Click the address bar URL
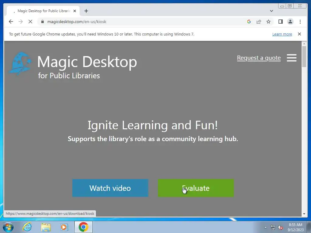Image resolution: width=311 pixels, height=233 pixels. (x=77, y=22)
